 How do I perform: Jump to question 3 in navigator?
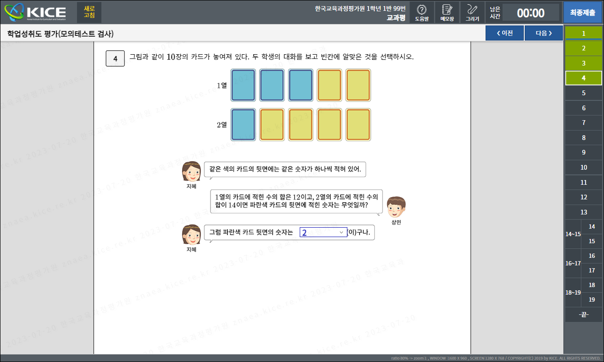584,63
